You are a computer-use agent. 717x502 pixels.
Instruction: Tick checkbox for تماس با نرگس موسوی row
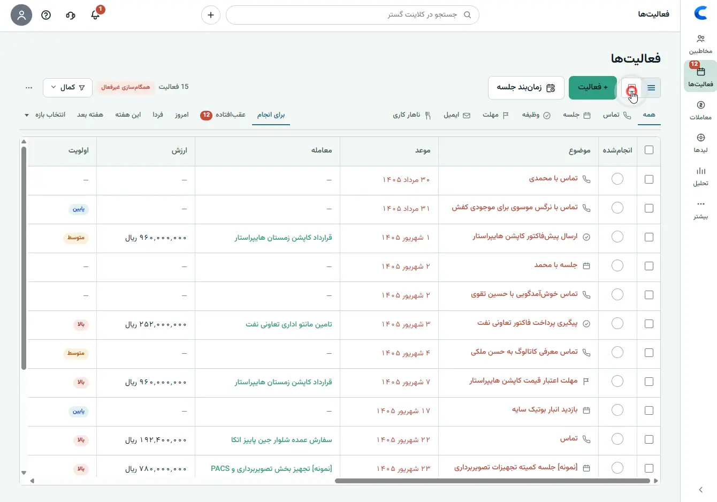(649, 208)
